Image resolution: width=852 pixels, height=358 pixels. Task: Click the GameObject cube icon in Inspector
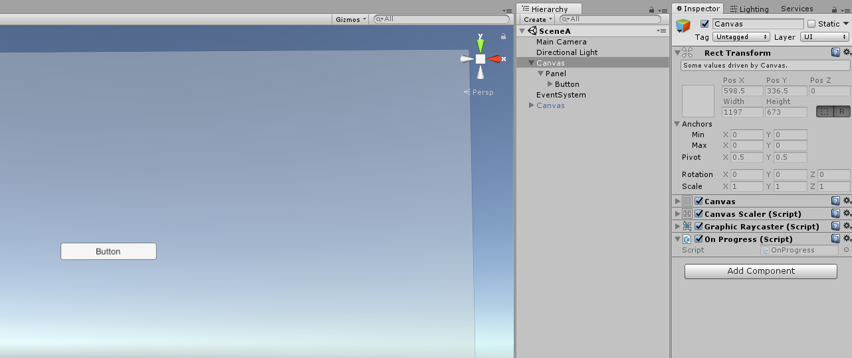[683, 26]
